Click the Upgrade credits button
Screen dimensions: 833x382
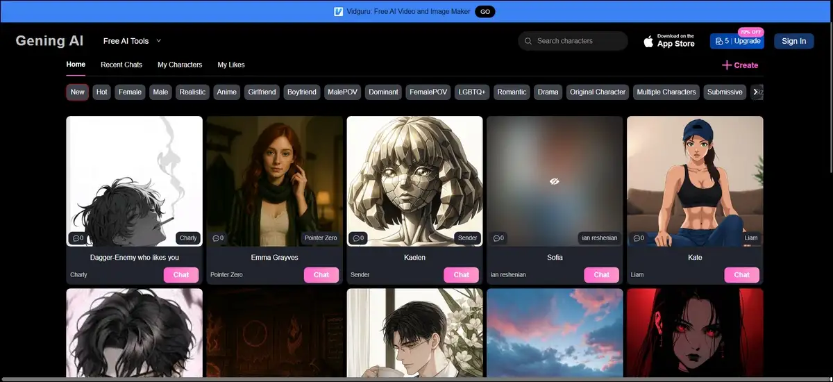pyautogui.click(x=737, y=41)
